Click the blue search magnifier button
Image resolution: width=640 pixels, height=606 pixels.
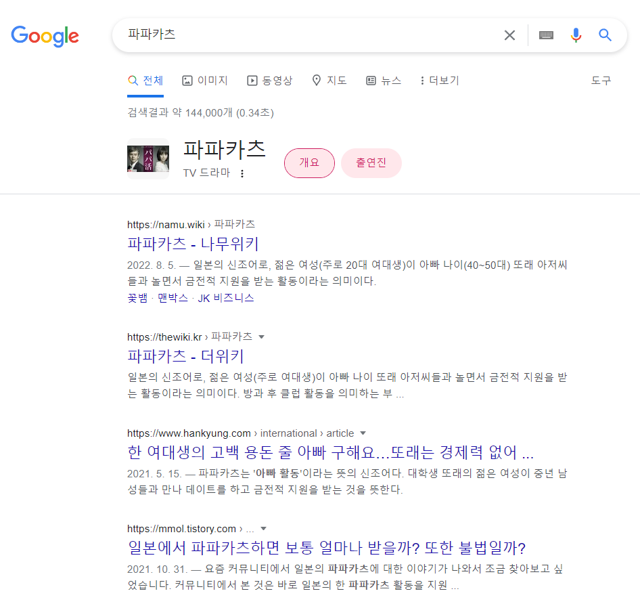605,35
